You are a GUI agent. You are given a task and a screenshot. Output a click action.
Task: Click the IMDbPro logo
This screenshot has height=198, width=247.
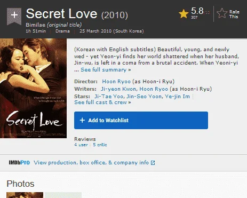click(x=19, y=163)
